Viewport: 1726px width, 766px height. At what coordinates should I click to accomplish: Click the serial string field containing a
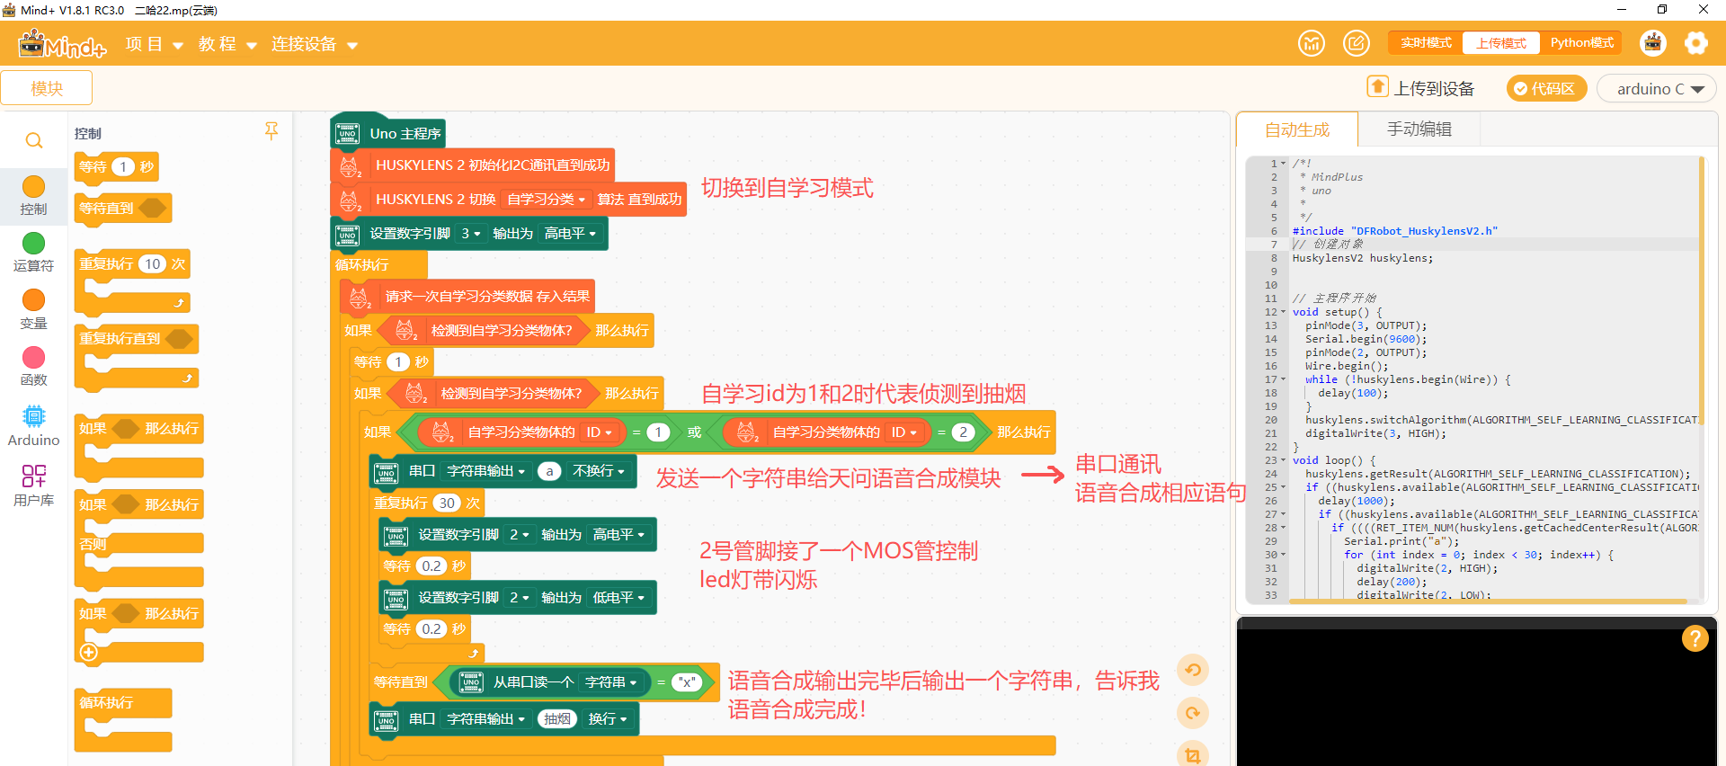point(549,471)
